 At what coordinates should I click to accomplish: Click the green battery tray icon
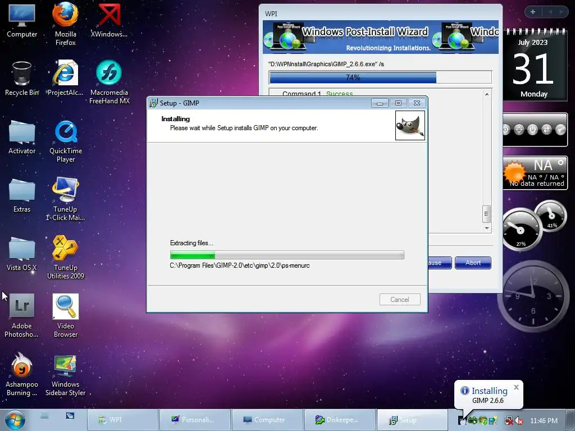pyautogui.click(x=473, y=421)
